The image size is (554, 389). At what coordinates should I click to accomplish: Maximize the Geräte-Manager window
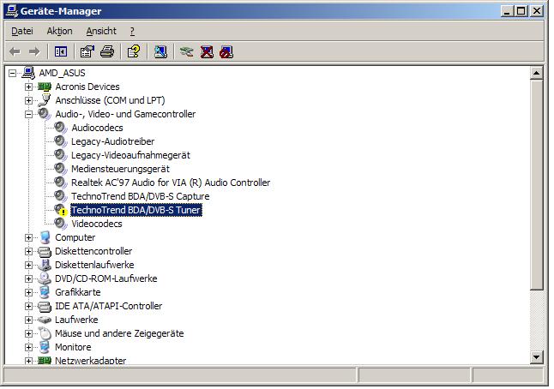coord(521,11)
